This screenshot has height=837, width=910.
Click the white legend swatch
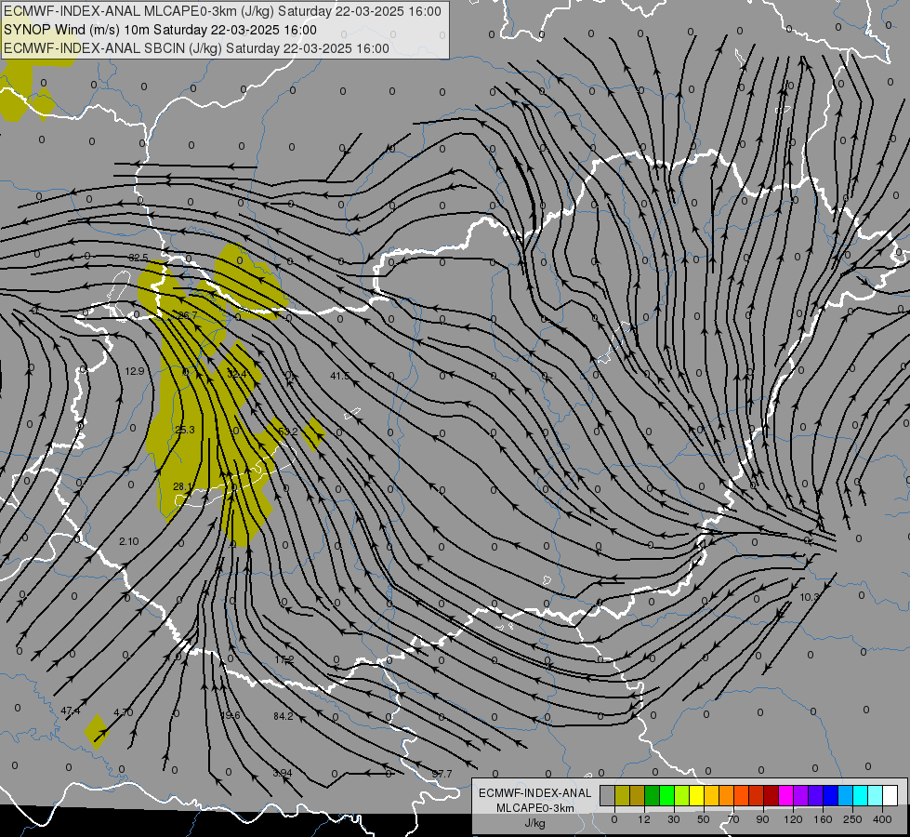click(890, 795)
